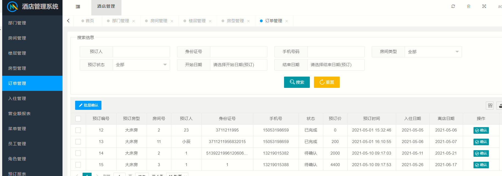Open 楼层管理 in the sidebar
This screenshot has height=176, width=502.
(x=32, y=53)
